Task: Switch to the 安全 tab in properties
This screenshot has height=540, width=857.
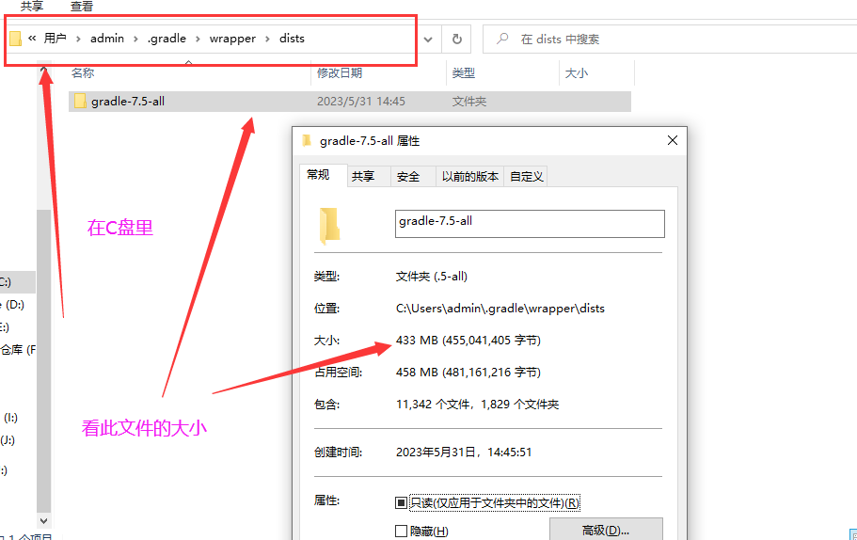Action: point(407,176)
